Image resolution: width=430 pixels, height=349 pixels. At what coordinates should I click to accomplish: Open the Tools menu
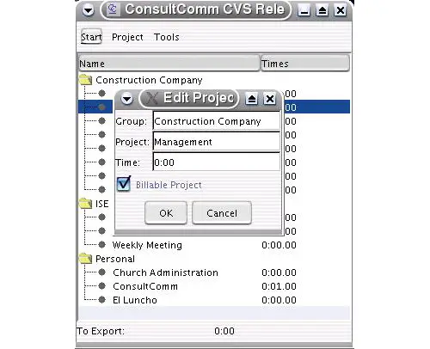pos(167,37)
